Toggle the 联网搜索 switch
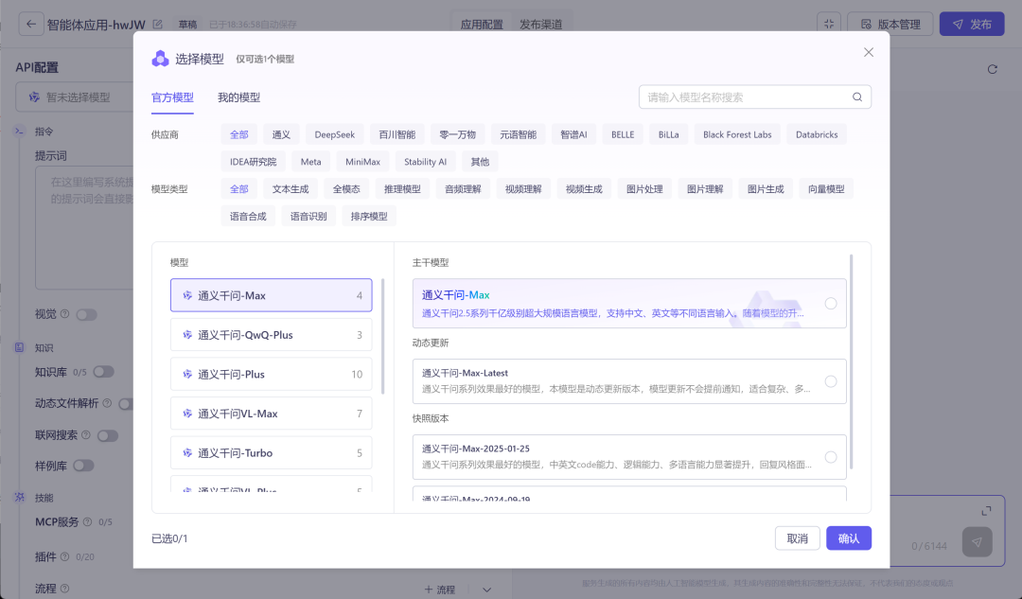Image resolution: width=1022 pixels, height=599 pixels. 108,435
